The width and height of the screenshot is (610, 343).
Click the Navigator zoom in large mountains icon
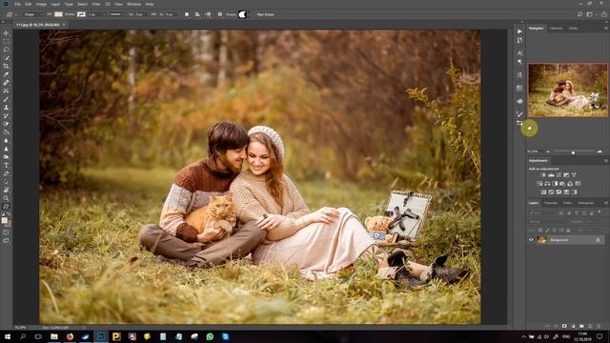600,151
